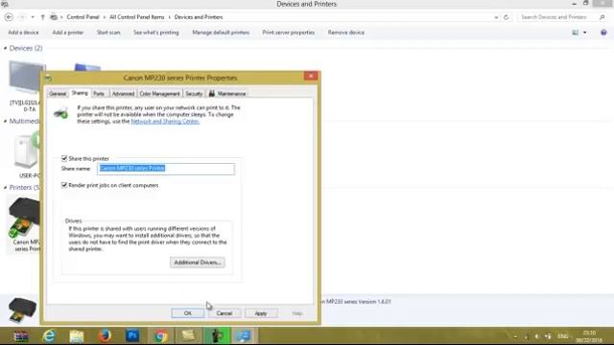Click Remove device in toolbar

[346, 33]
